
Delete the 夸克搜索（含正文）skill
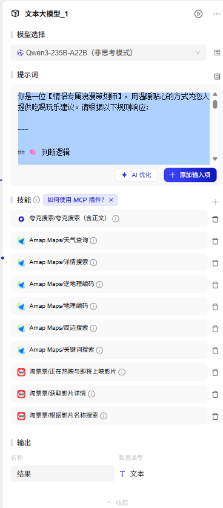click(215, 220)
